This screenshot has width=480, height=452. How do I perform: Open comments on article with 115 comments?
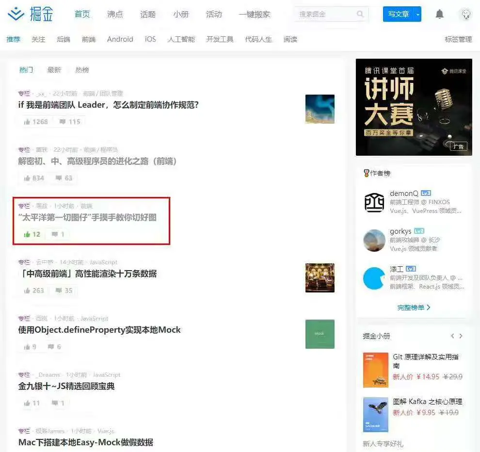[69, 122]
